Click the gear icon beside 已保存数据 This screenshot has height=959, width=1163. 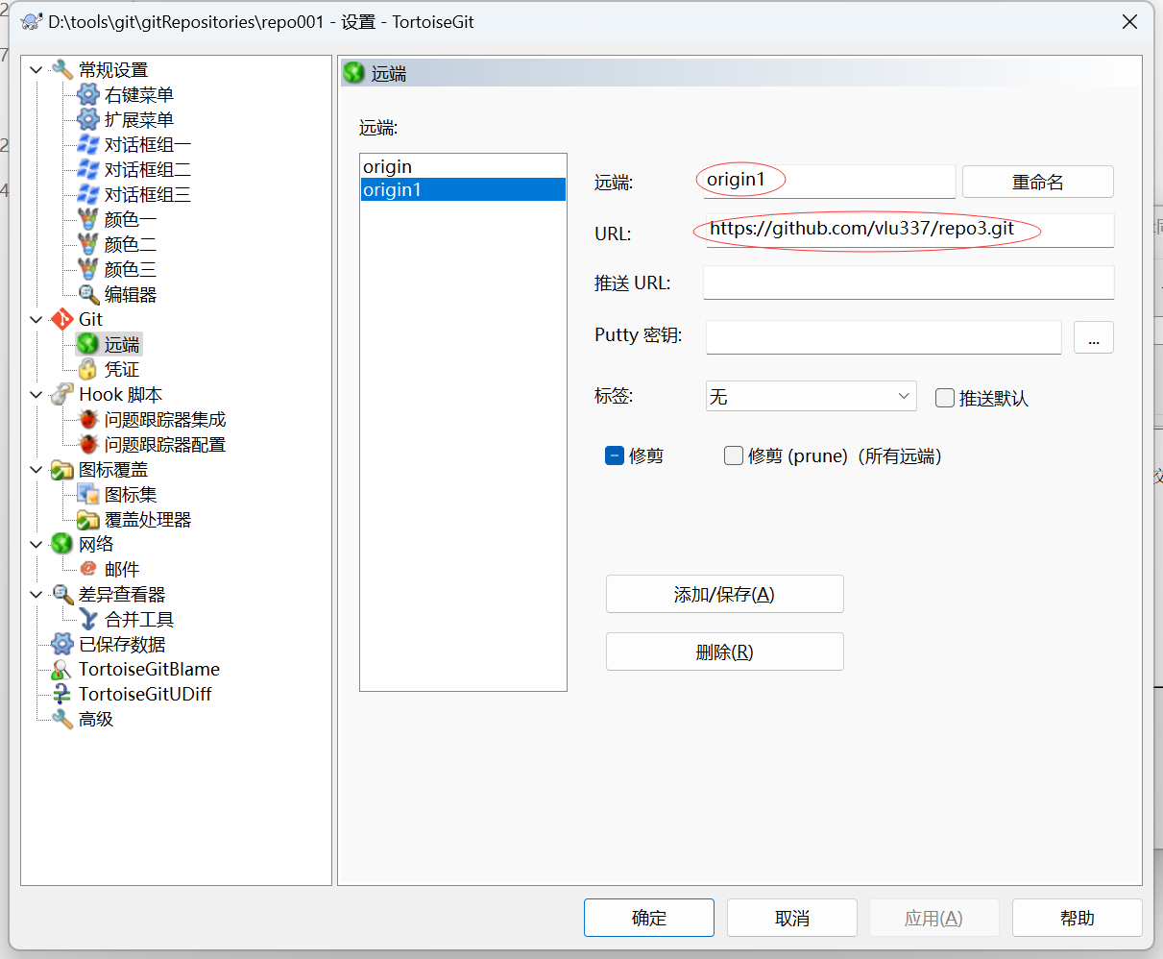pyautogui.click(x=62, y=644)
